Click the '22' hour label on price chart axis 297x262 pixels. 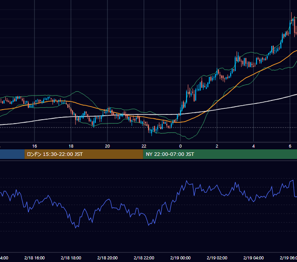coord(144,146)
